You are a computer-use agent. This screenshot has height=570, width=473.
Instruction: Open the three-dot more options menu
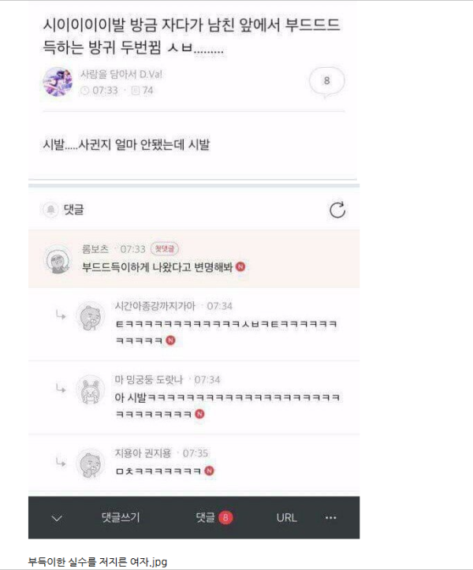330,517
